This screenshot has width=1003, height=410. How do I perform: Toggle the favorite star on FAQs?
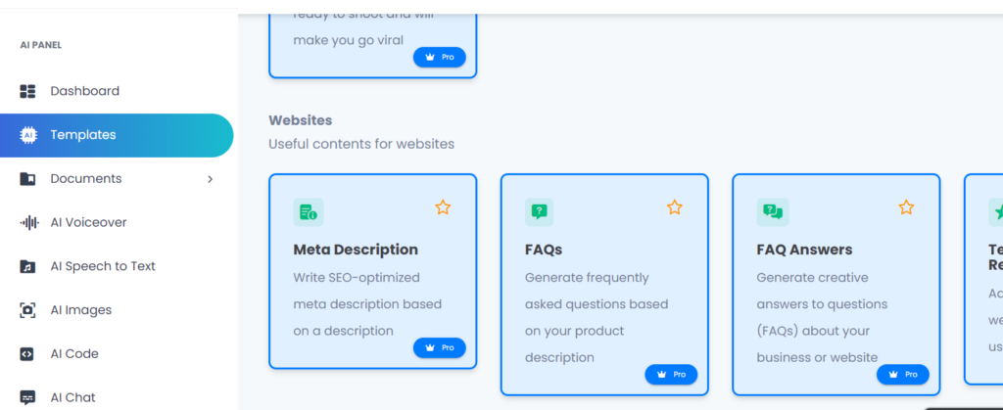674,207
